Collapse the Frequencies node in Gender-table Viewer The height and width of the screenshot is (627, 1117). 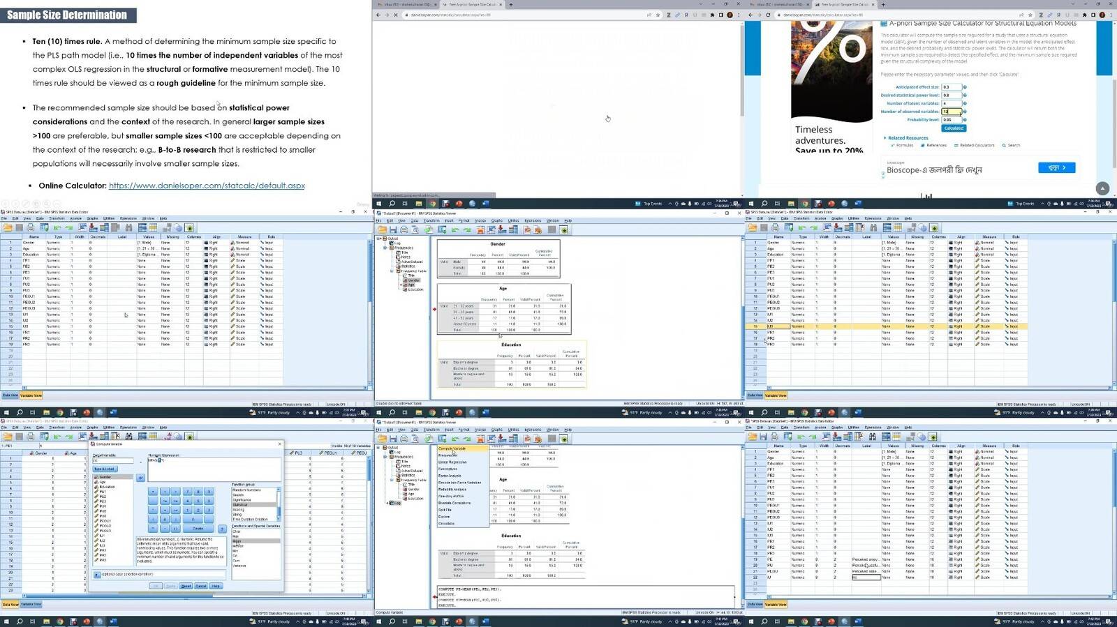[385, 248]
